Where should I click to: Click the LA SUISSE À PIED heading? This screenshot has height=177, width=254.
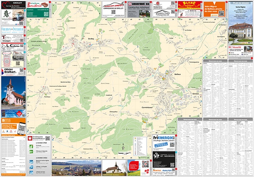(41, 143)
